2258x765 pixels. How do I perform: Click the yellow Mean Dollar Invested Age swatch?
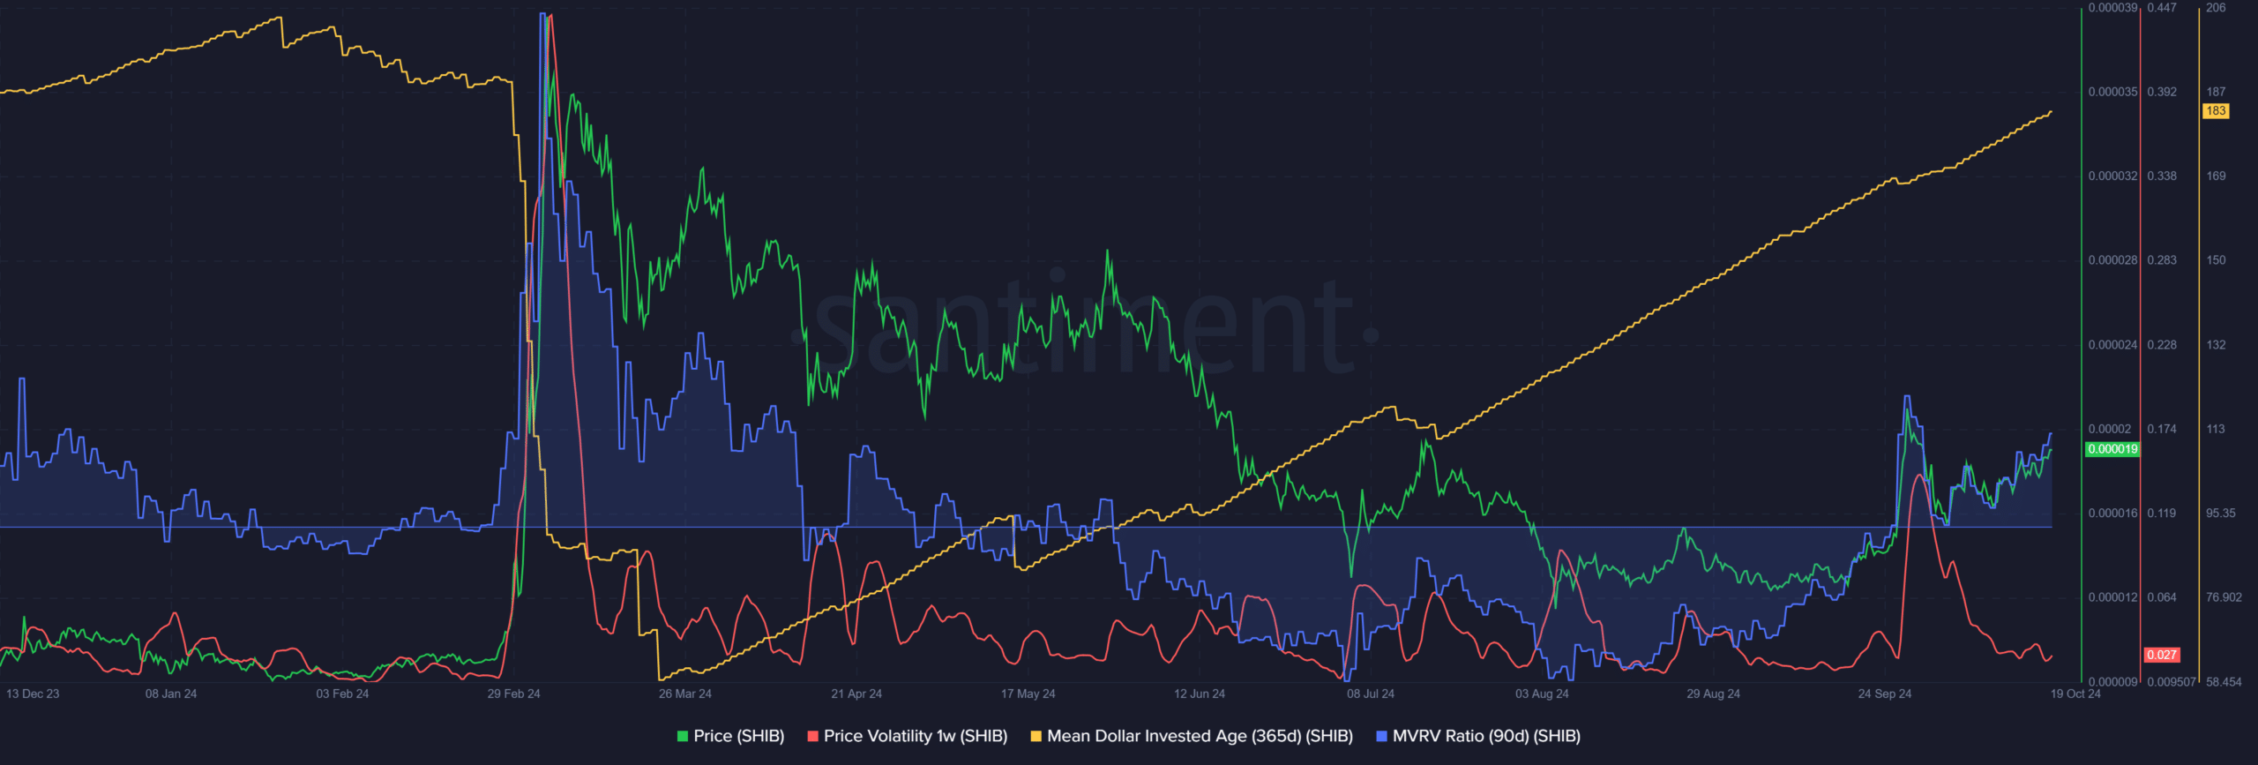pos(1036,736)
